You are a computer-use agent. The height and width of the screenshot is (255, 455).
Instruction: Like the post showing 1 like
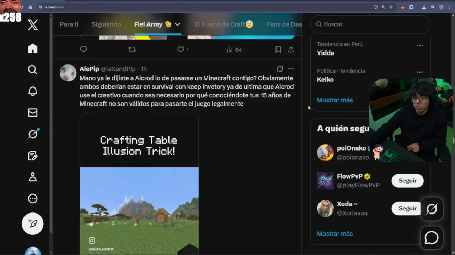(x=183, y=50)
